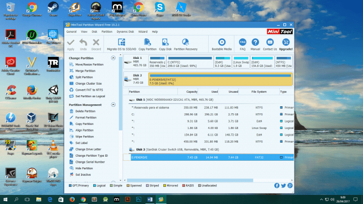Image resolution: width=363 pixels, height=204 pixels.
Task: Open the Partition menu
Action: tap(107, 32)
